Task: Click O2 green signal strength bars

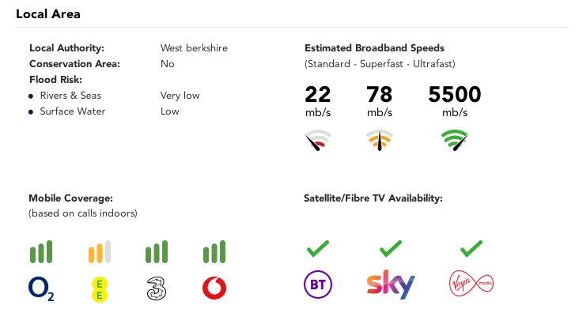Action: 41,251
